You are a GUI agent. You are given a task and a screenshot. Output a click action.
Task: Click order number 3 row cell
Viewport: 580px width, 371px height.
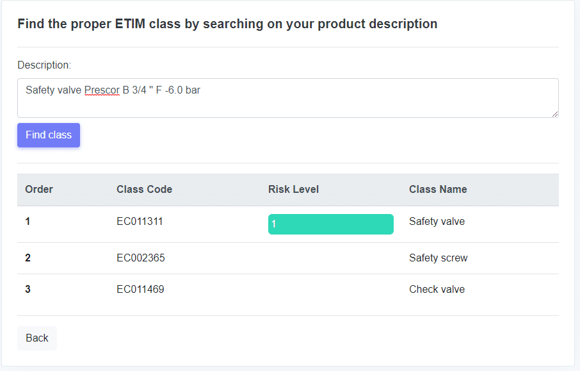coord(28,289)
